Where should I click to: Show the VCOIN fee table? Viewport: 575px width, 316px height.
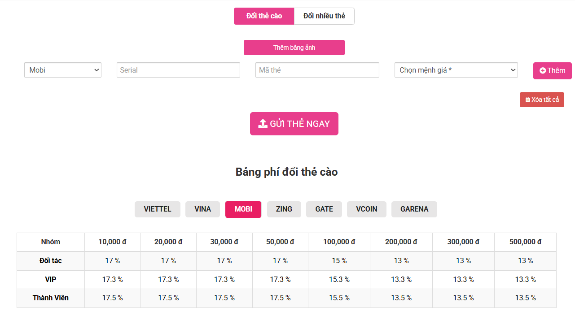(367, 209)
